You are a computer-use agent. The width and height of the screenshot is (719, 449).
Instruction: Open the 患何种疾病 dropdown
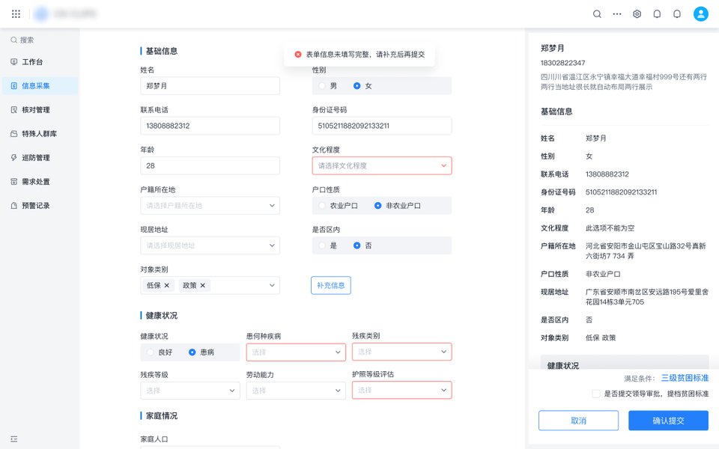(296, 352)
